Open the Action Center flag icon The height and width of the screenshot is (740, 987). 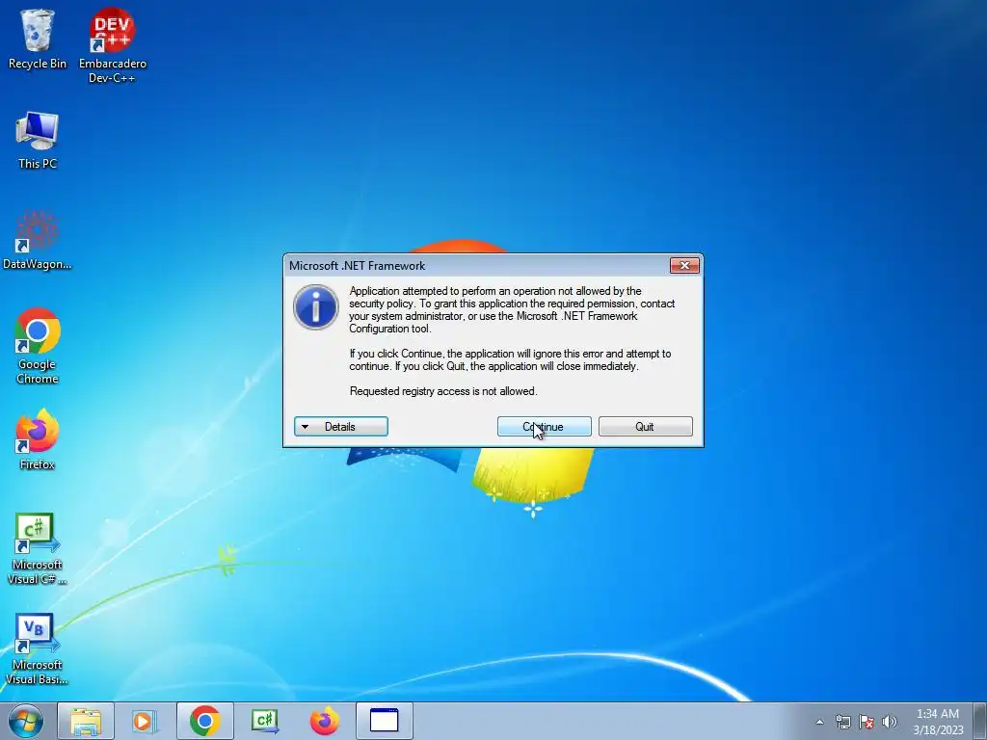coord(867,722)
